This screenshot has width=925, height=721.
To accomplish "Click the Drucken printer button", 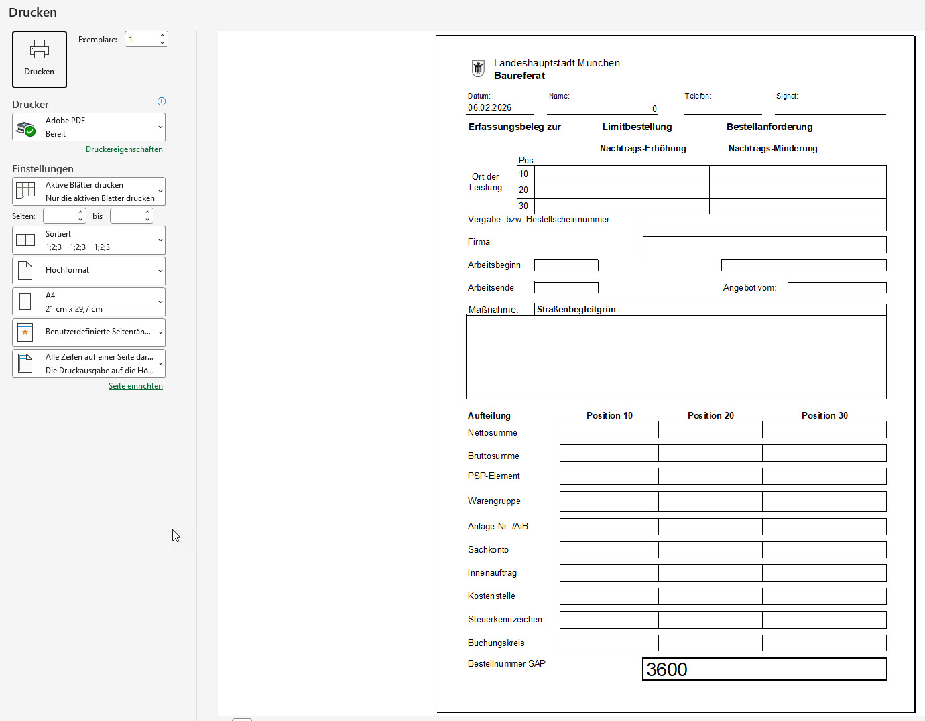I will (40, 59).
